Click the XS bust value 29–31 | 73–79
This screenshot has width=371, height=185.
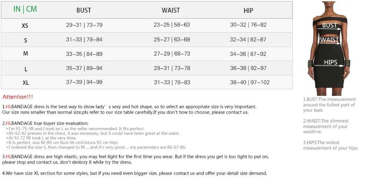coord(84,25)
